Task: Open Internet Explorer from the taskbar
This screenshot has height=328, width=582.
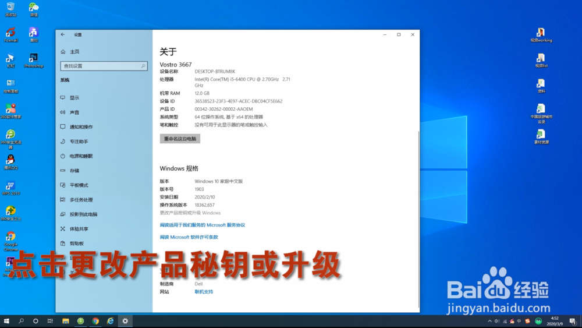Action: (x=110, y=321)
